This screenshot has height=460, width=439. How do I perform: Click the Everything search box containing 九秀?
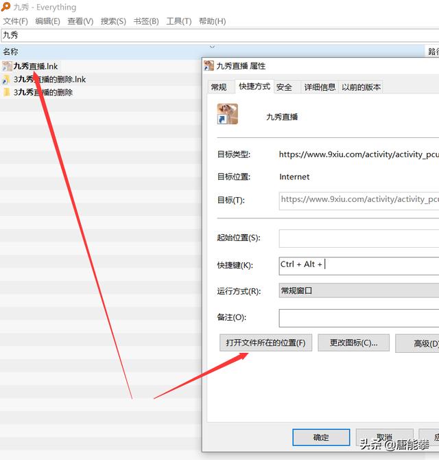pyautogui.click(x=219, y=35)
